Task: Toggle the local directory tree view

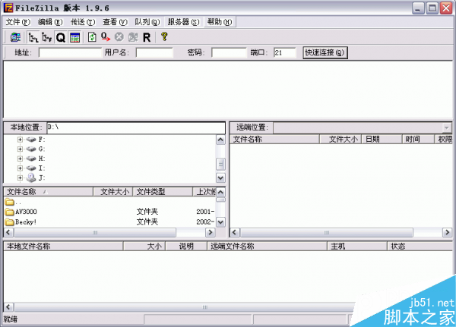Action: click(33, 37)
